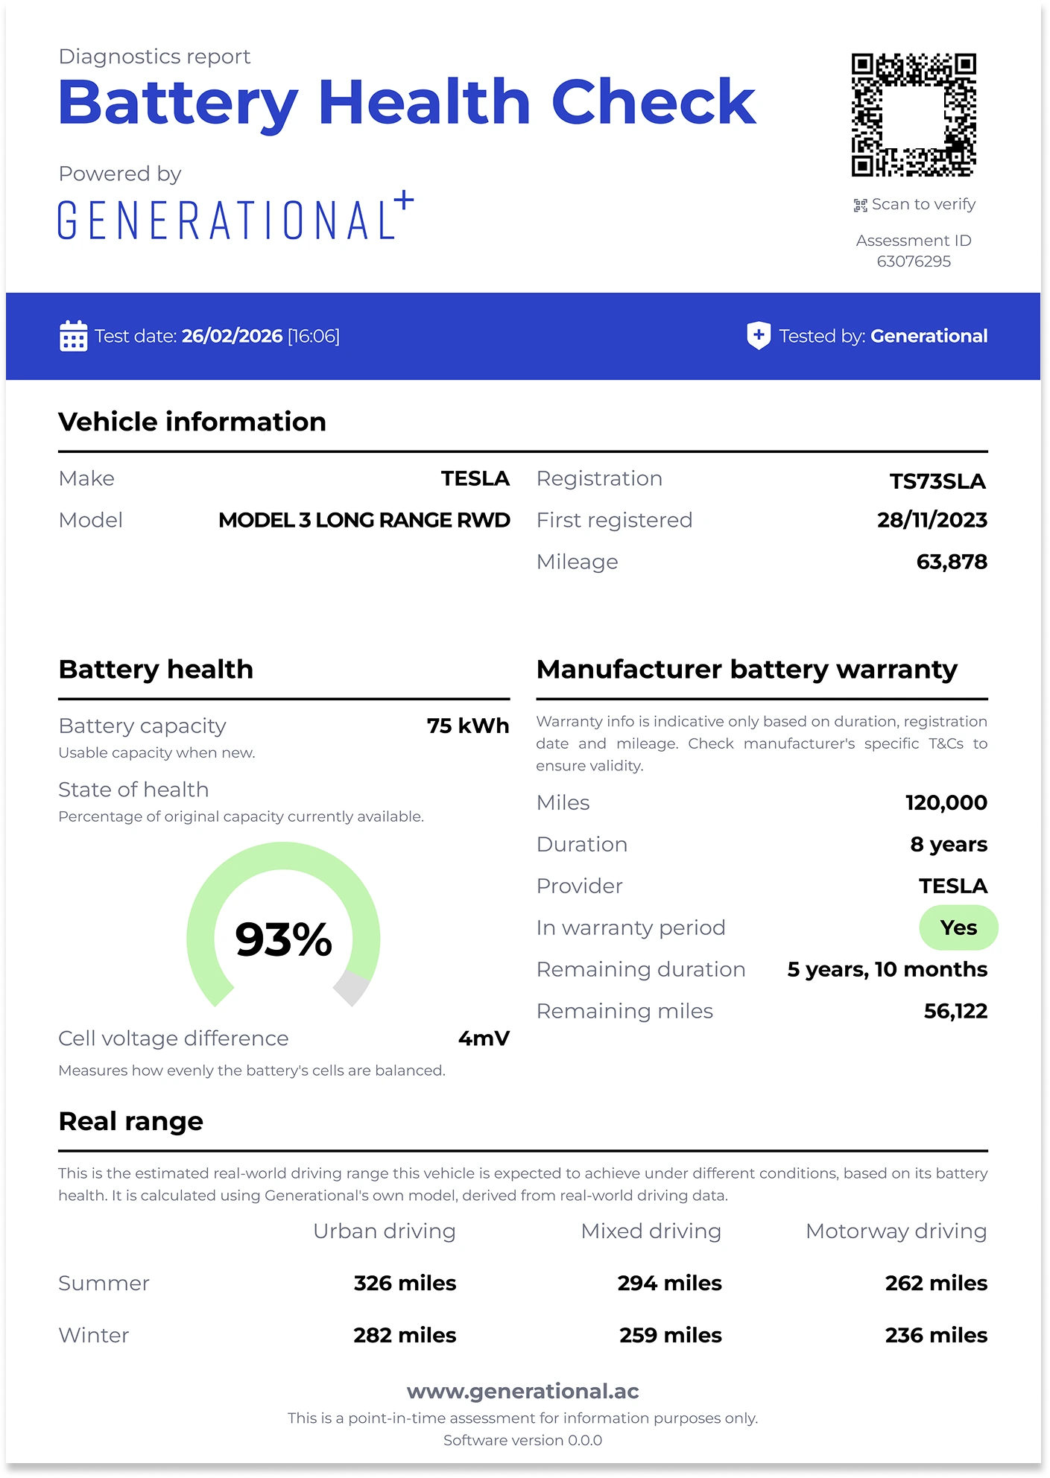The width and height of the screenshot is (1050, 1478).
Task: Click the Scan to verify label
Action: 923,204
